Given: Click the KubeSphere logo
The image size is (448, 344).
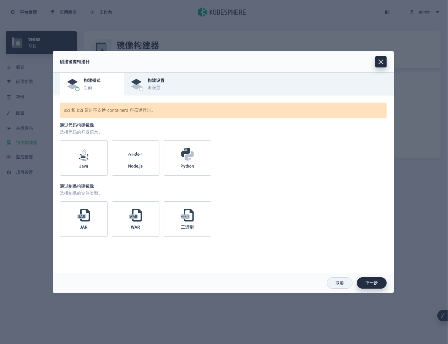Looking at the screenshot, I should pyautogui.click(x=222, y=12).
